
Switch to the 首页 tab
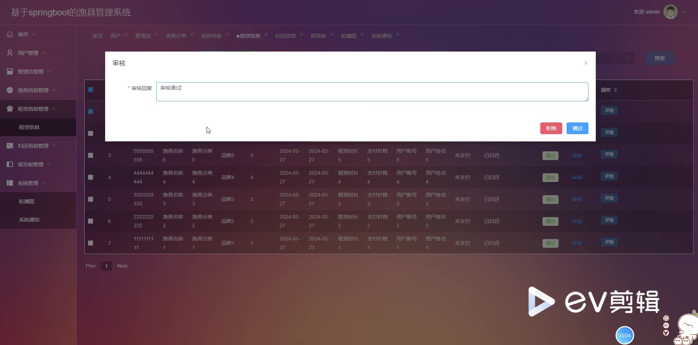[97, 35]
